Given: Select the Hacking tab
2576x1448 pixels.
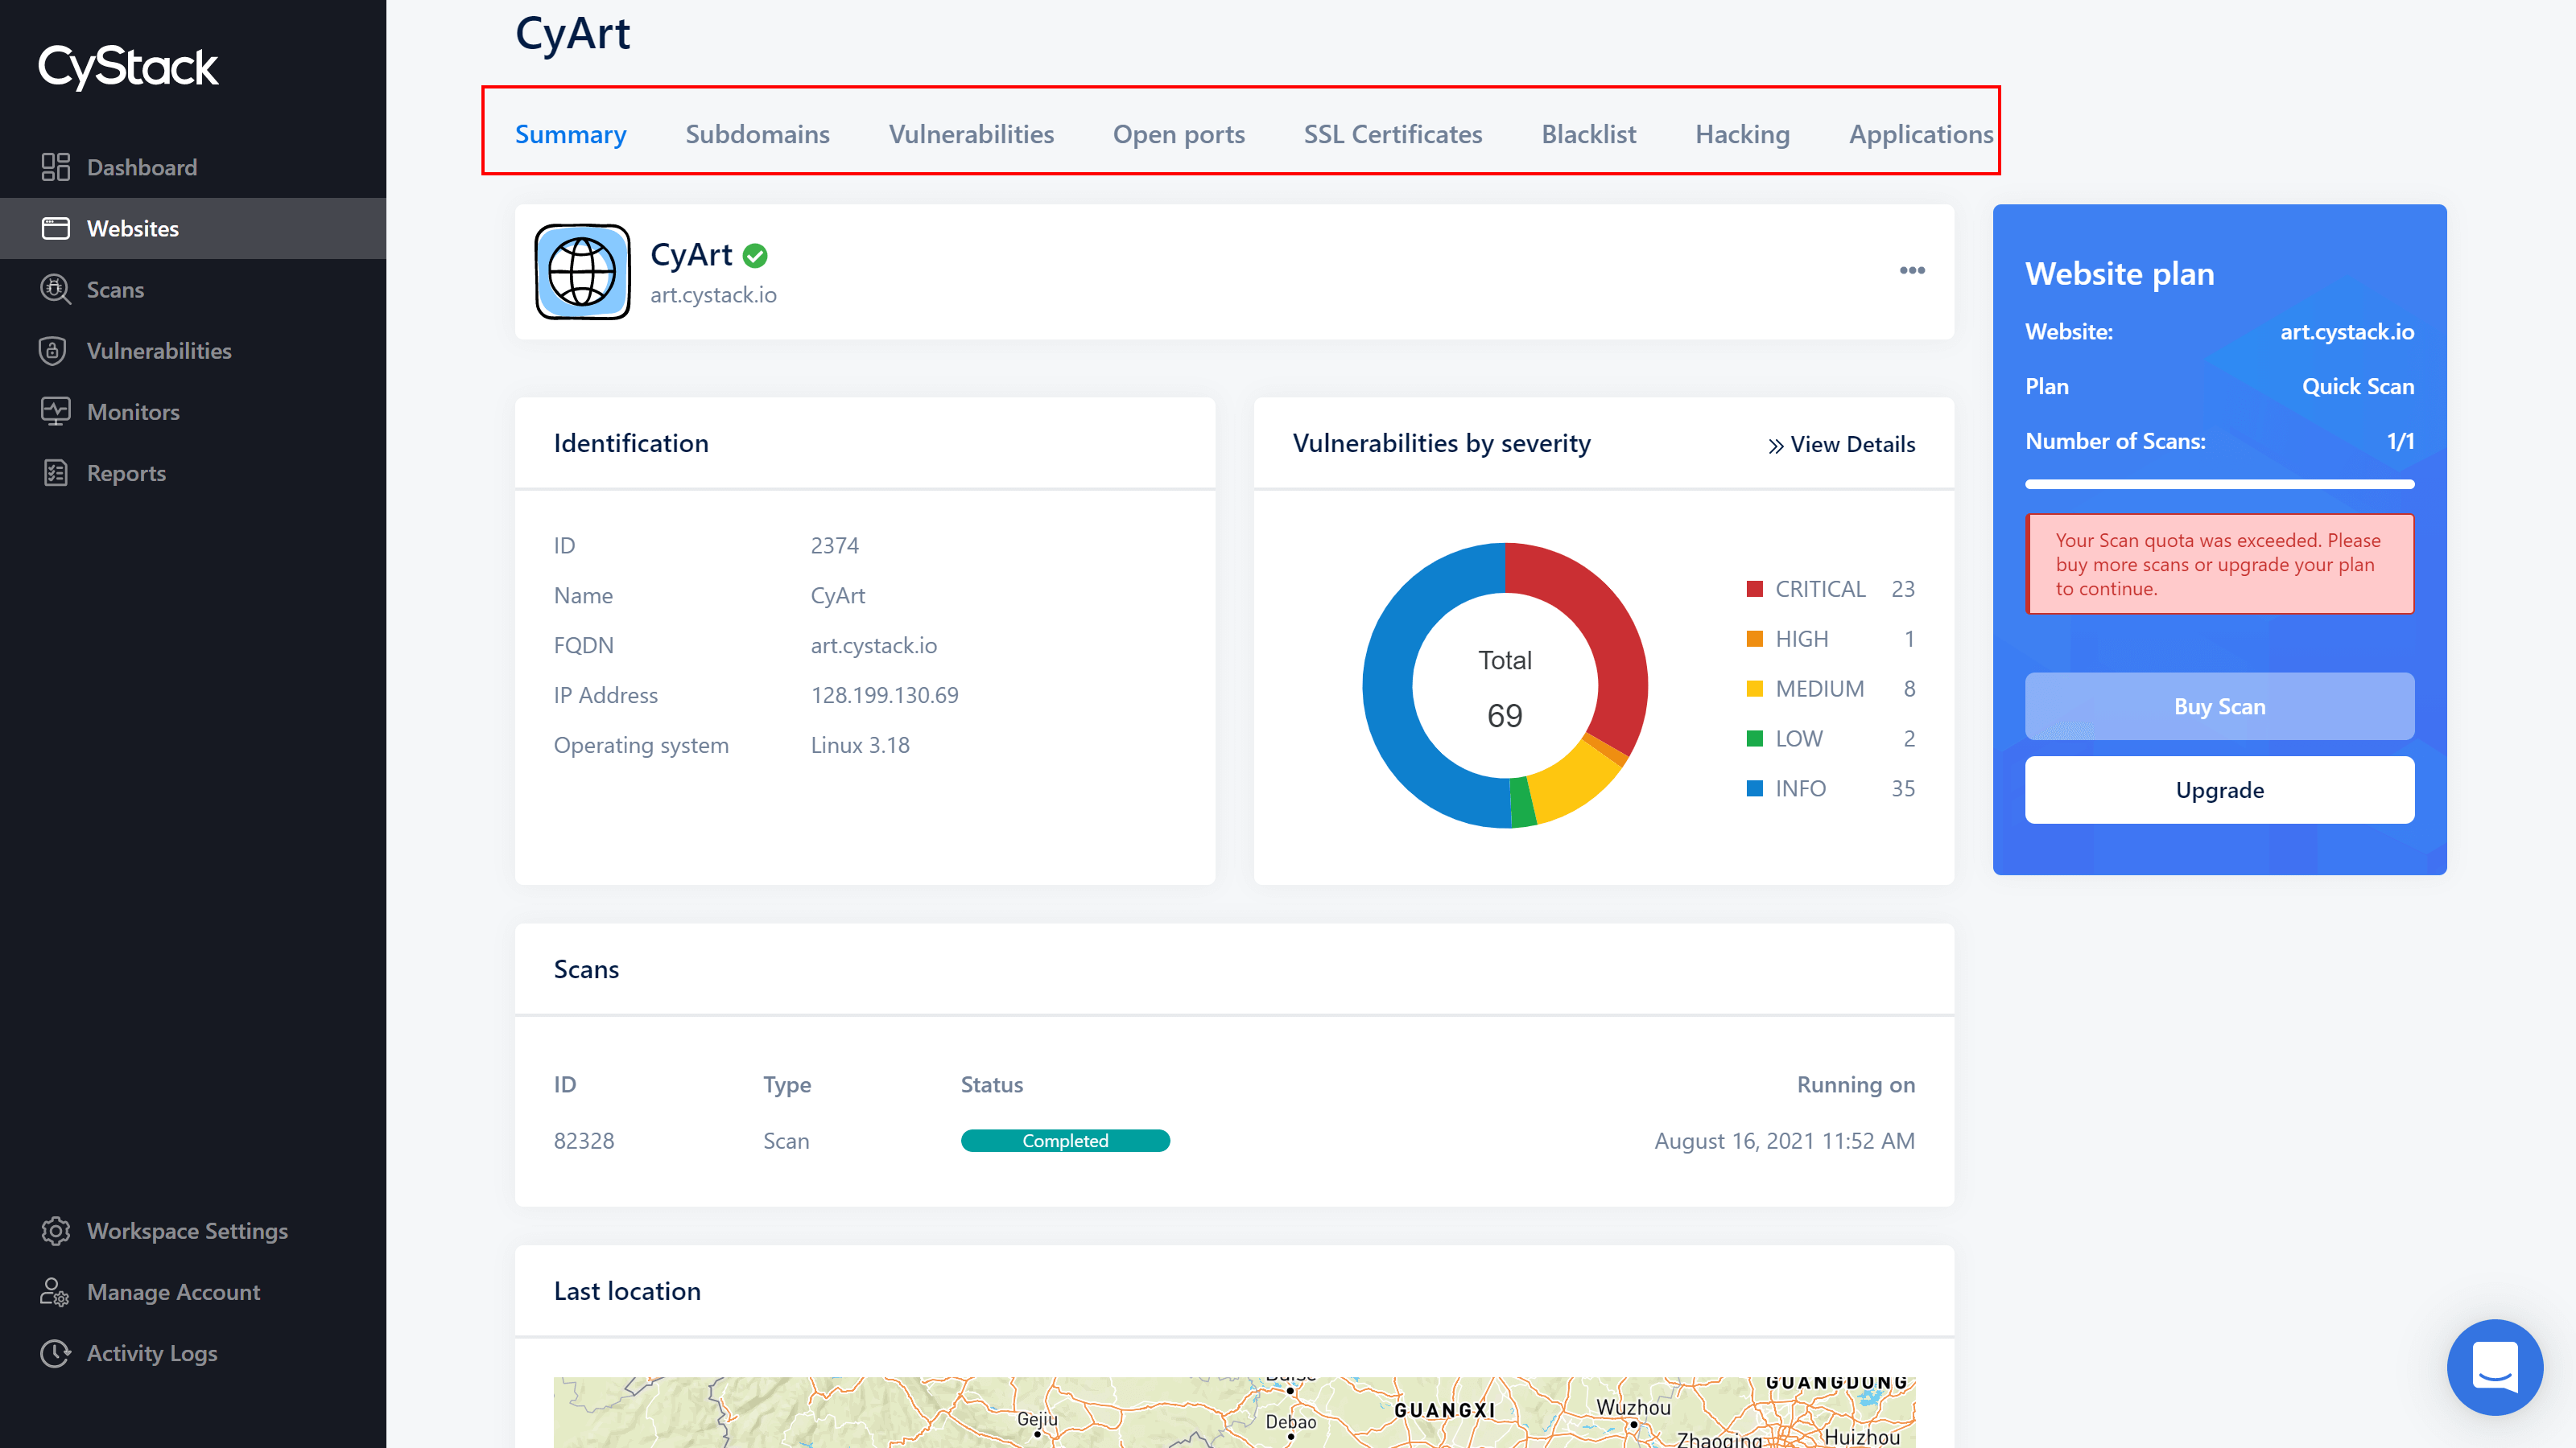Looking at the screenshot, I should coord(1742,134).
